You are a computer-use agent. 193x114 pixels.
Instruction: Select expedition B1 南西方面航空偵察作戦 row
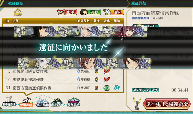pyautogui.click(x=63, y=88)
